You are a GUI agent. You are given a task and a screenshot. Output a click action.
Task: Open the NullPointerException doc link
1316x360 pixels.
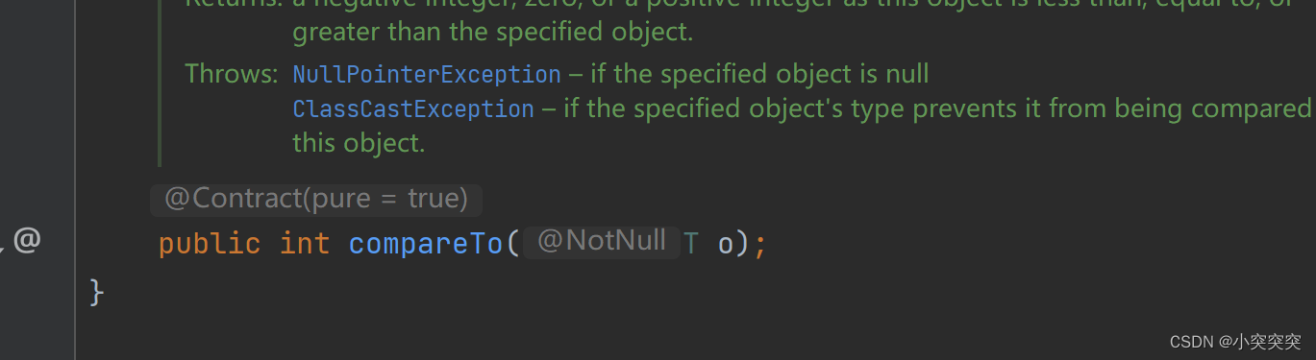pyautogui.click(x=427, y=75)
